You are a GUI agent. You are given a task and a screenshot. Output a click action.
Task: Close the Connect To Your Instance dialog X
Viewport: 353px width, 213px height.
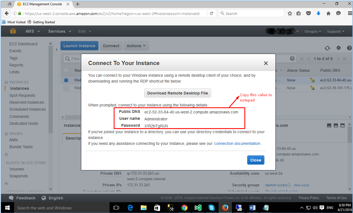point(266,63)
